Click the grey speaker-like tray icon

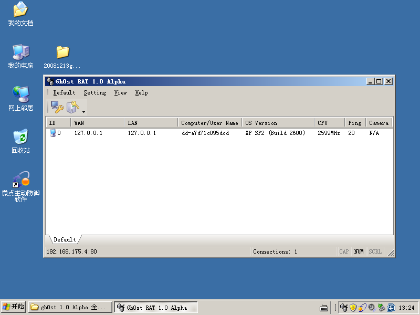point(372,308)
